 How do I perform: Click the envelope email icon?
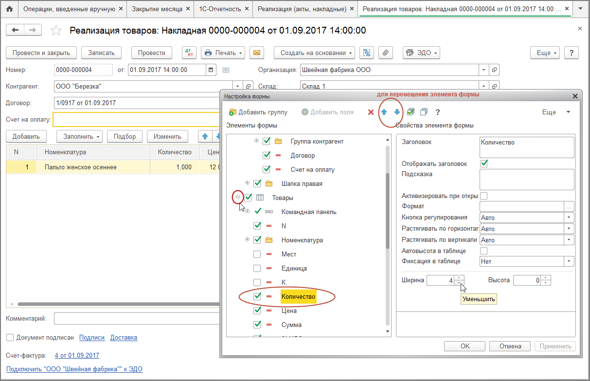(256, 53)
